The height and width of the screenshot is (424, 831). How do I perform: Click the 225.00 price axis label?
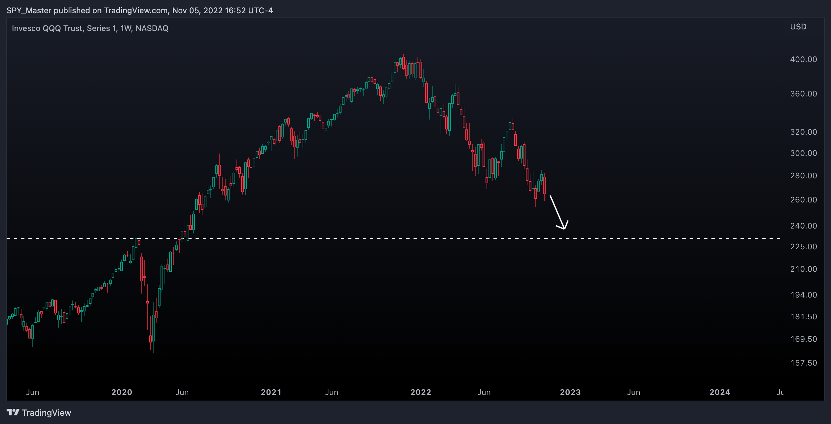coord(804,247)
